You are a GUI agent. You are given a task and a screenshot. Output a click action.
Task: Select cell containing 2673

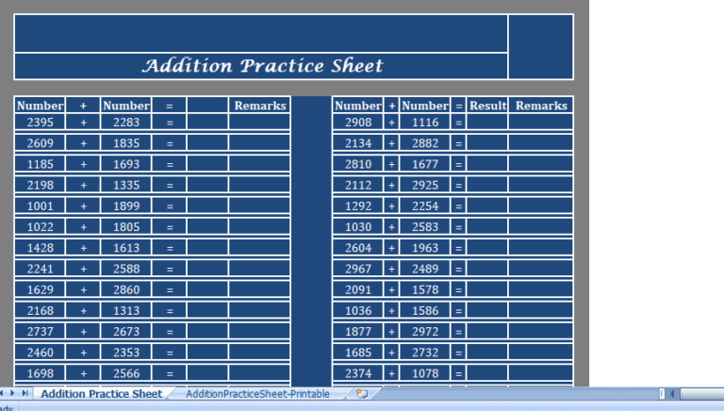126,332
